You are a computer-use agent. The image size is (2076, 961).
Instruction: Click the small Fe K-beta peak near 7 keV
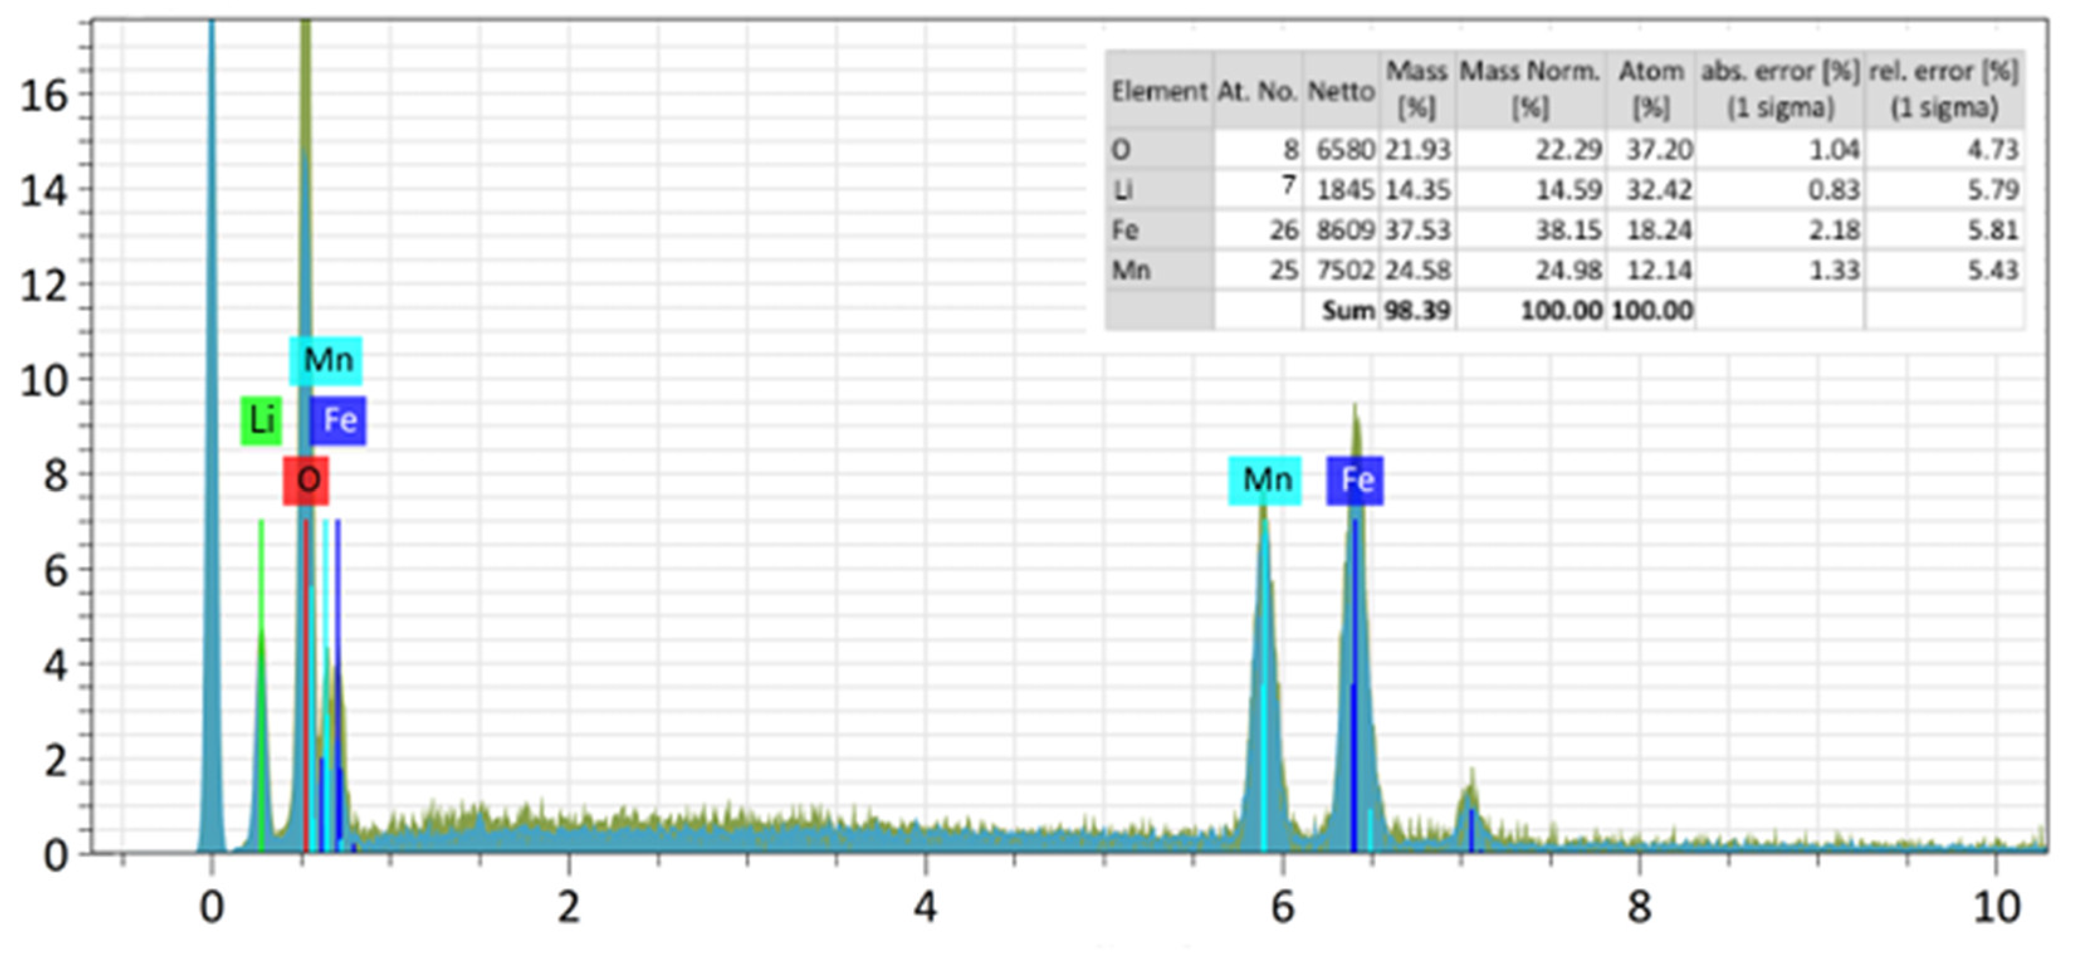tap(1470, 806)
